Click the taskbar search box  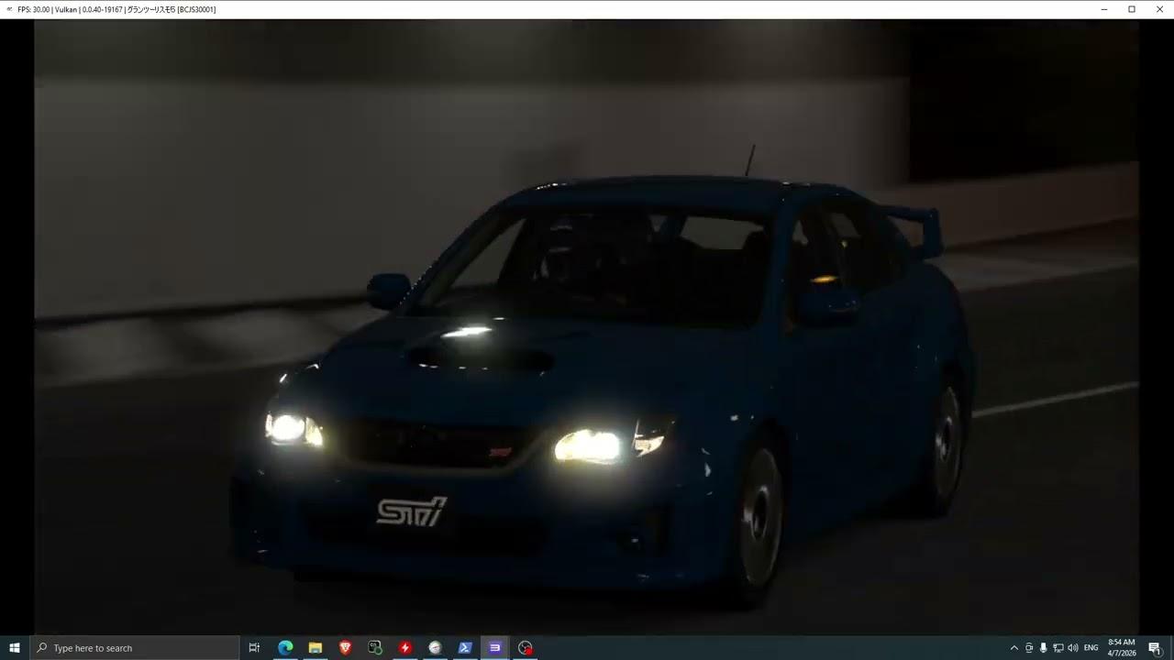pyautogui.click(x=135, y=648)
